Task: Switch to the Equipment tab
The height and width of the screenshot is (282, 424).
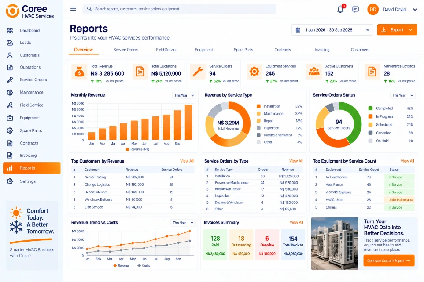Action: (x=203, y=50)
